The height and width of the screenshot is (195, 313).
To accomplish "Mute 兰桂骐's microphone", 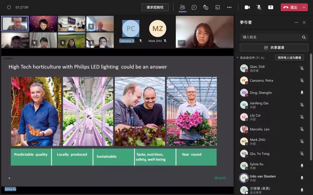I will pyautogui.click(x=302, y=190).
